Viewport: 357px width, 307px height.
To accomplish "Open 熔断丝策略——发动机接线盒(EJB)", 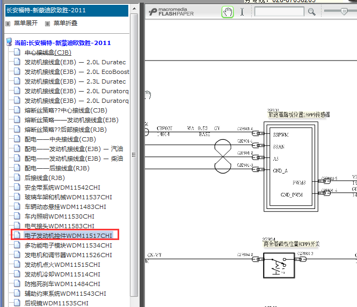I will coord(71,120).
